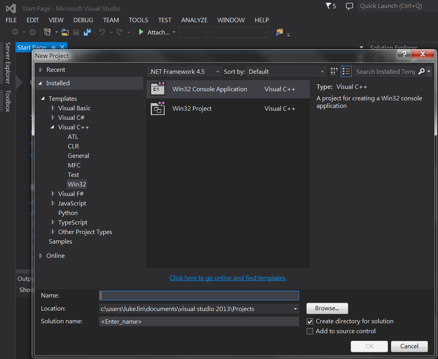Click the Save All toolbar icon
This screenshot has width=438, height=359.
click(87, 33)
